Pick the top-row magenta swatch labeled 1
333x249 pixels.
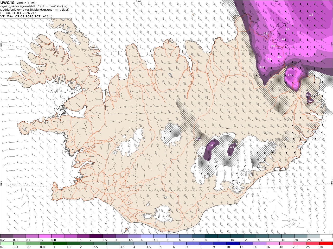70,236
